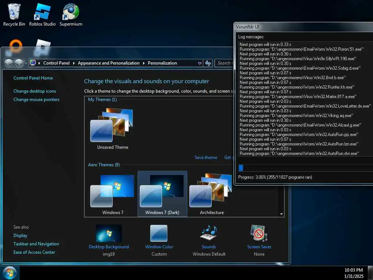Expand the breadcrumb arrow before Control Panel
Screen dimensions: 373x280
[39, 63]
